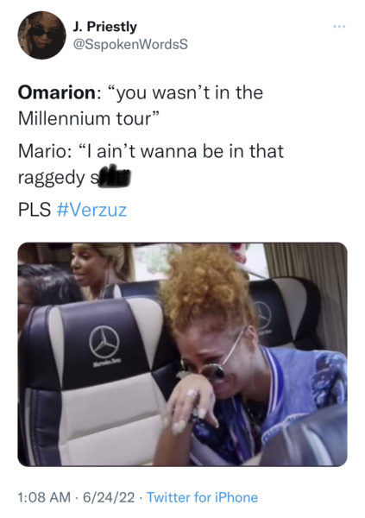Screen dimensions: 365x518
Task: Select the bold Omarion word in tweet
Action: [57, 92]
